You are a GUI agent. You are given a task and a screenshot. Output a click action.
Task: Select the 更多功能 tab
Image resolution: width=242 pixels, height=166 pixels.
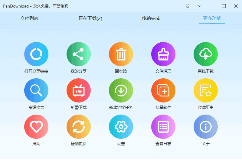[x=212, y=18]
